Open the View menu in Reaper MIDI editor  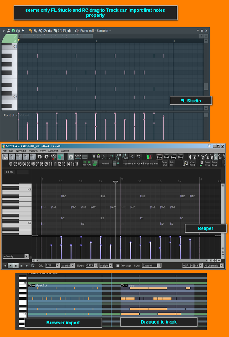[43, 151]
